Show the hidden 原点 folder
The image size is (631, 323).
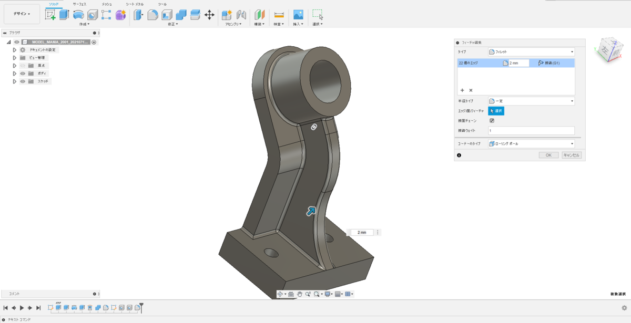point(23,66)
